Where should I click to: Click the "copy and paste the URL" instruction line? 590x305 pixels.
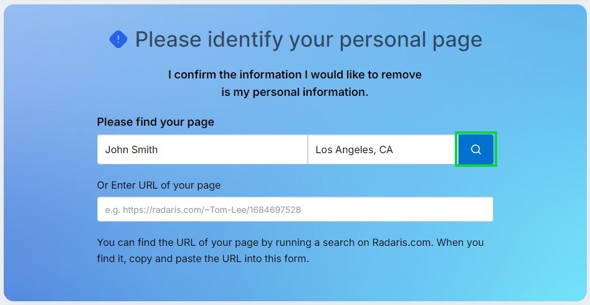pyautogui.click(x=206, y=258)
